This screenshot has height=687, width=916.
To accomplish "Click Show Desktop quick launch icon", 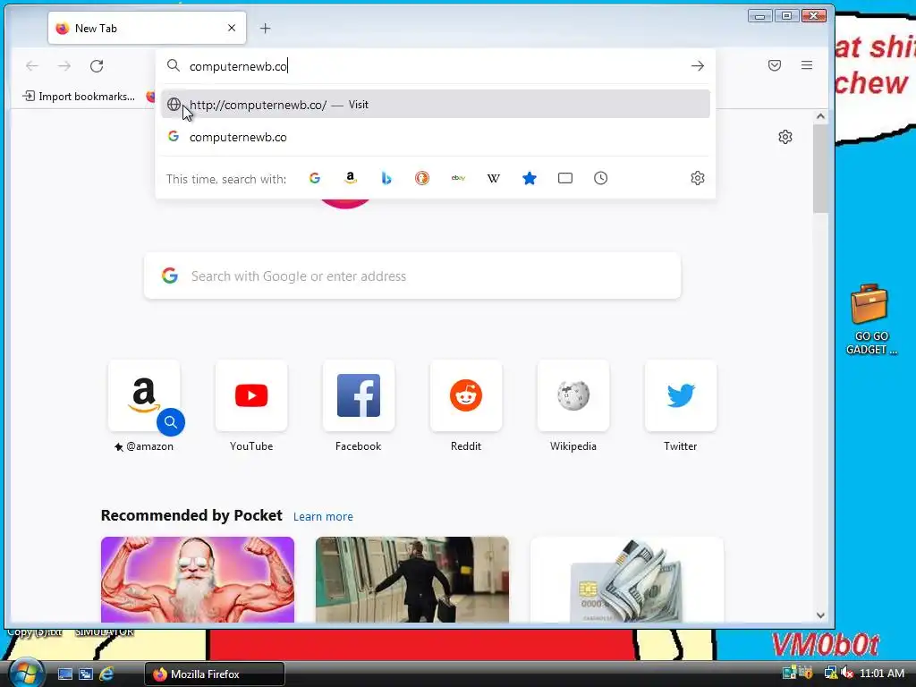I will pos(65,674).
